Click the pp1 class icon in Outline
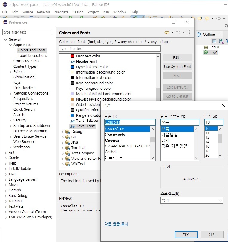Viewport: 228px width, 242px height. click(x=206, y=52)
